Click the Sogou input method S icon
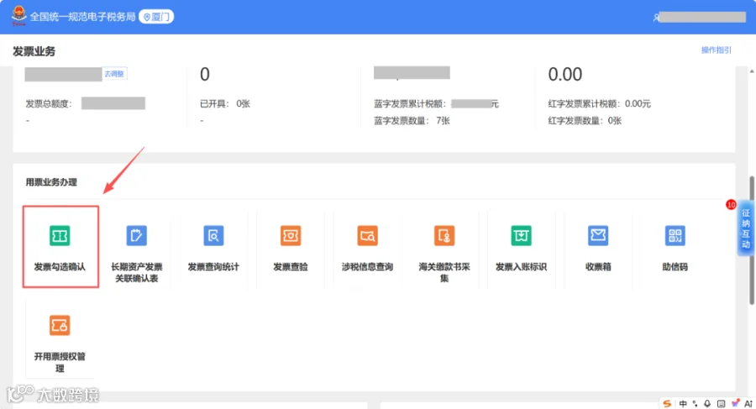This screenshot has width=756, height=409. (667, 404)
